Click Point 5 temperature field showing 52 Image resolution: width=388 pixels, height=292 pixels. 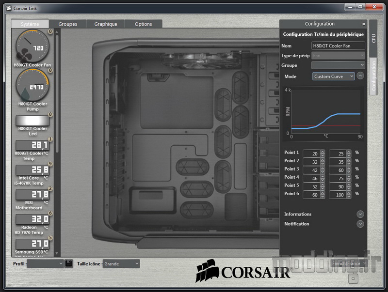[x=311, y=186]
